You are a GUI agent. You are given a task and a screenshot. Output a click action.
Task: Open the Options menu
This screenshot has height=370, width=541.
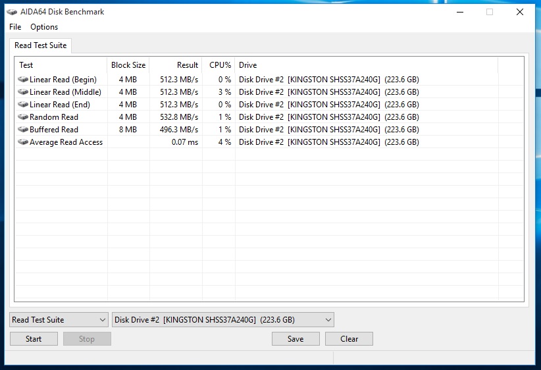tap(44, 27)
